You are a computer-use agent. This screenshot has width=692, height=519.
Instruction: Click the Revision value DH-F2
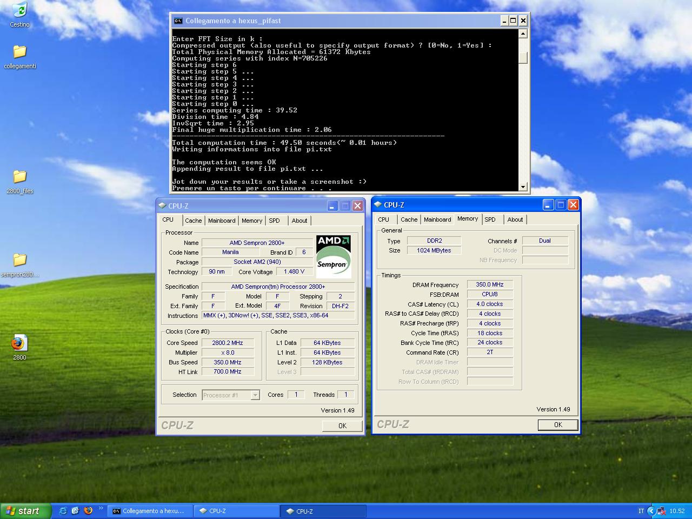[x=341, y=306]
